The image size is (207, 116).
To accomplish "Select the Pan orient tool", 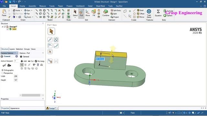I will point(27,14).
